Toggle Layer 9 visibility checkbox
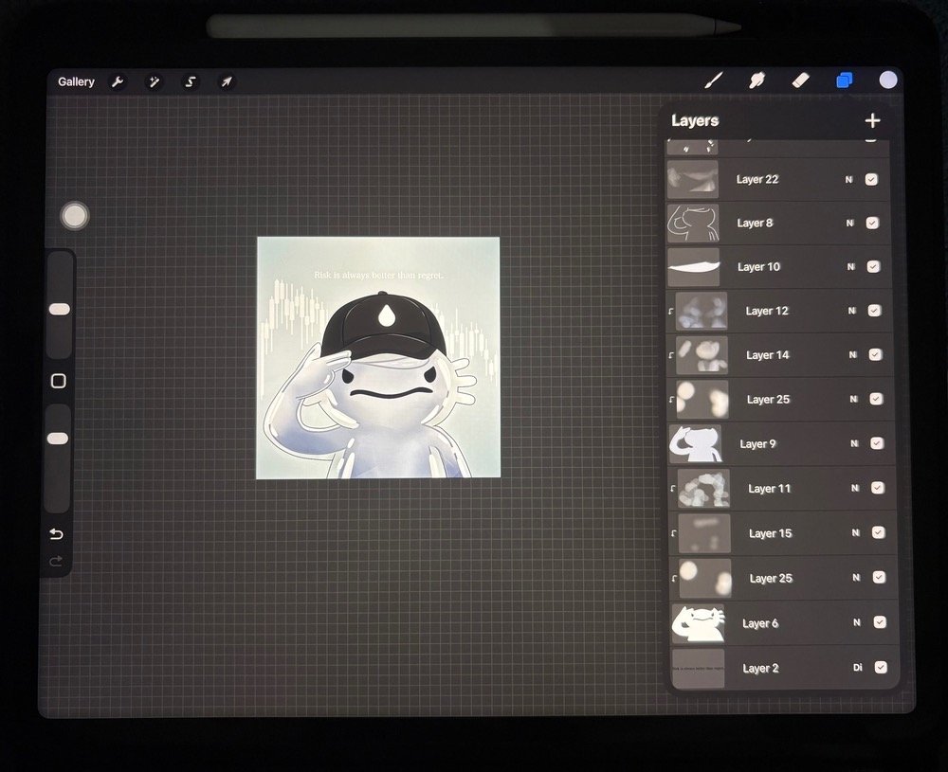The image size is (948, 772). pyautogui.click(x=877, y=443)
